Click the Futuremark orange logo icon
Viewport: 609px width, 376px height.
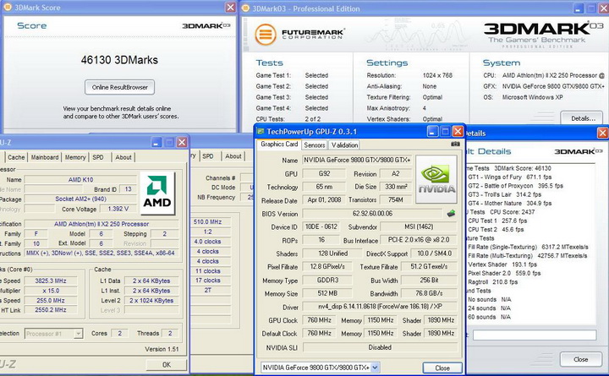click(266, 34)
